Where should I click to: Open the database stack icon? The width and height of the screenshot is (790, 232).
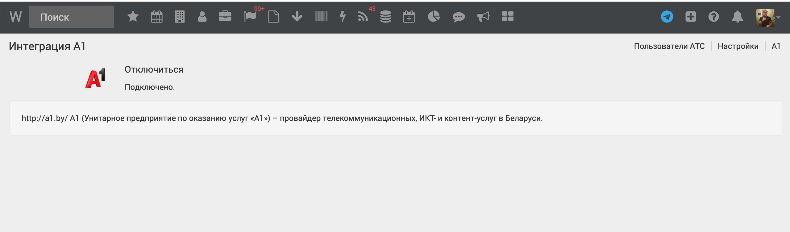tap(385, 17)
